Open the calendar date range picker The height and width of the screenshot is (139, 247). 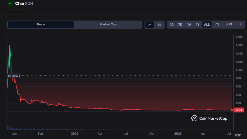[x=217, y=25]
